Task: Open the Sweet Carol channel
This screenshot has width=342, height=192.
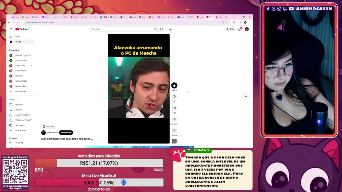Action: [x=21, y=66]
